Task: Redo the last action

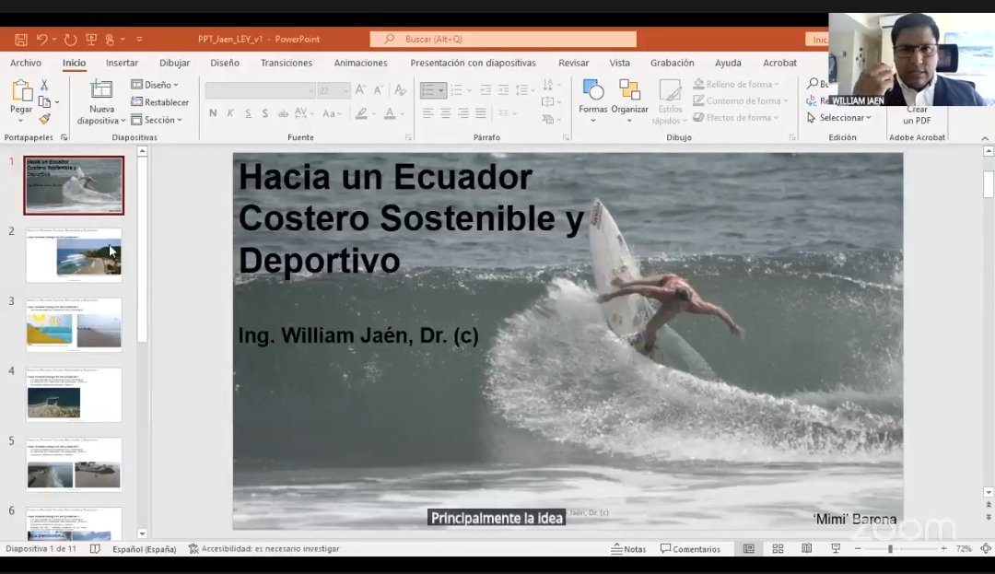Action: point(70,40)
